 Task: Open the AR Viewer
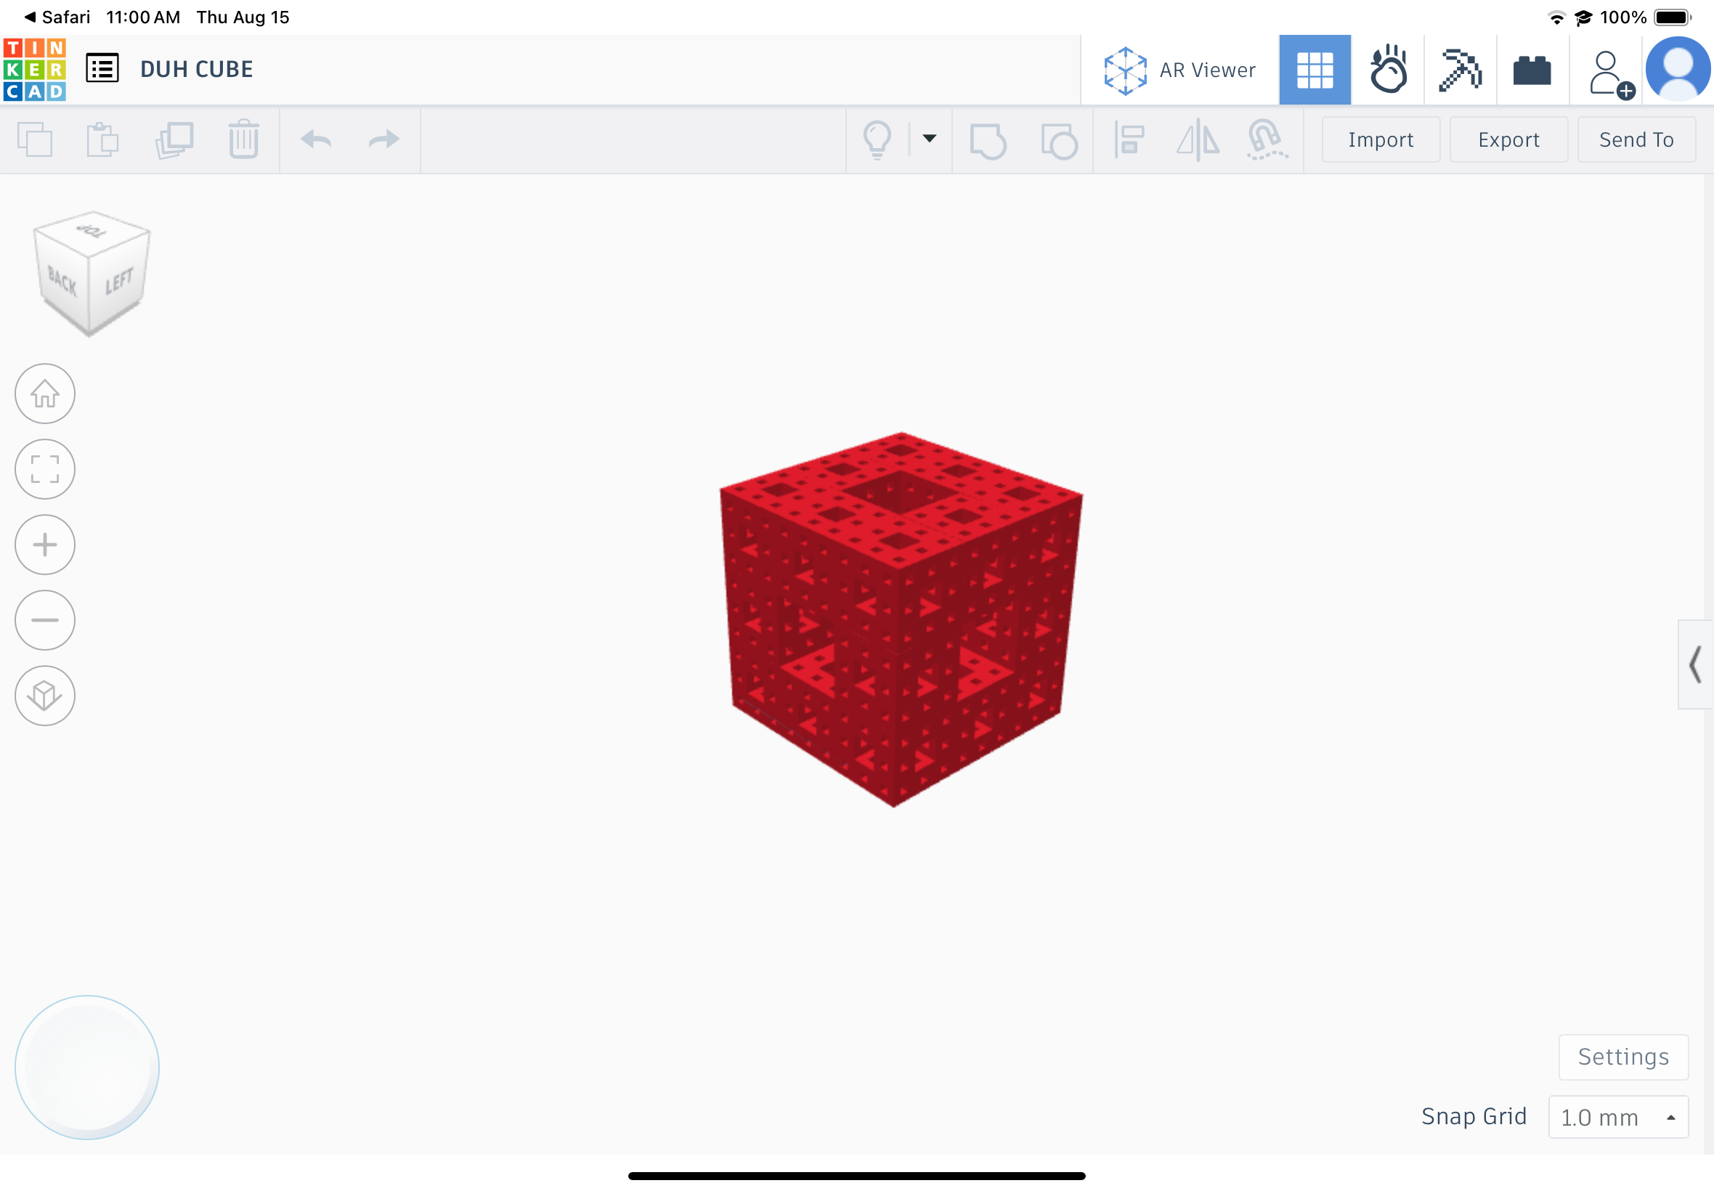pos(1179,70)
